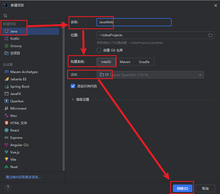
Task: Click the Nuxt mountain icon
Action: [x=7, y=167]
